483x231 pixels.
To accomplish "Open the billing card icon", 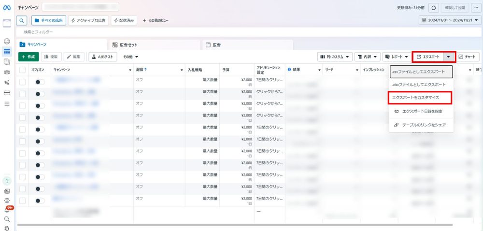I will [x=7, y=93].
